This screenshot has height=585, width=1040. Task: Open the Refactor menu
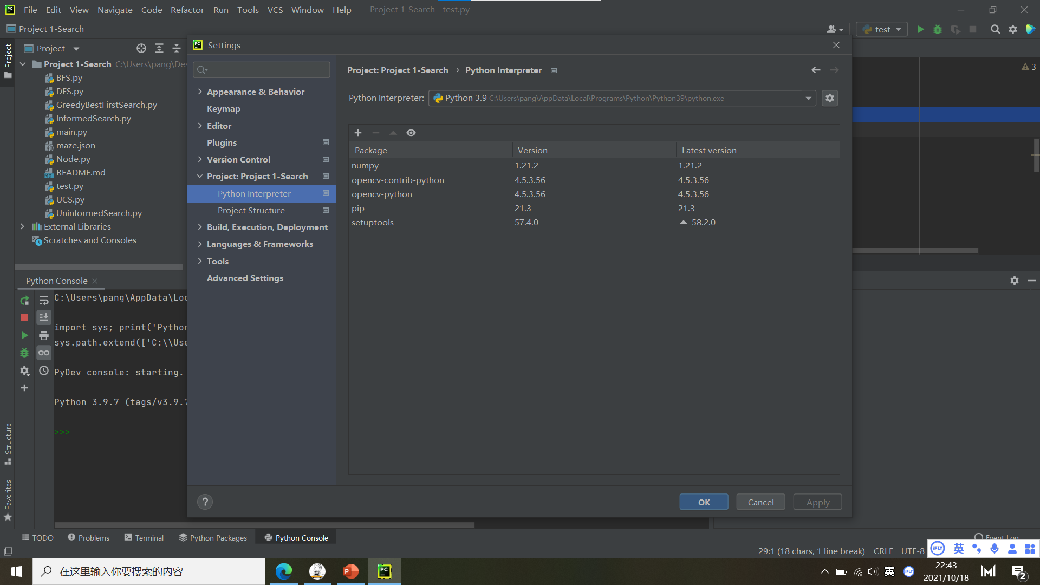(x=187, y=10)
